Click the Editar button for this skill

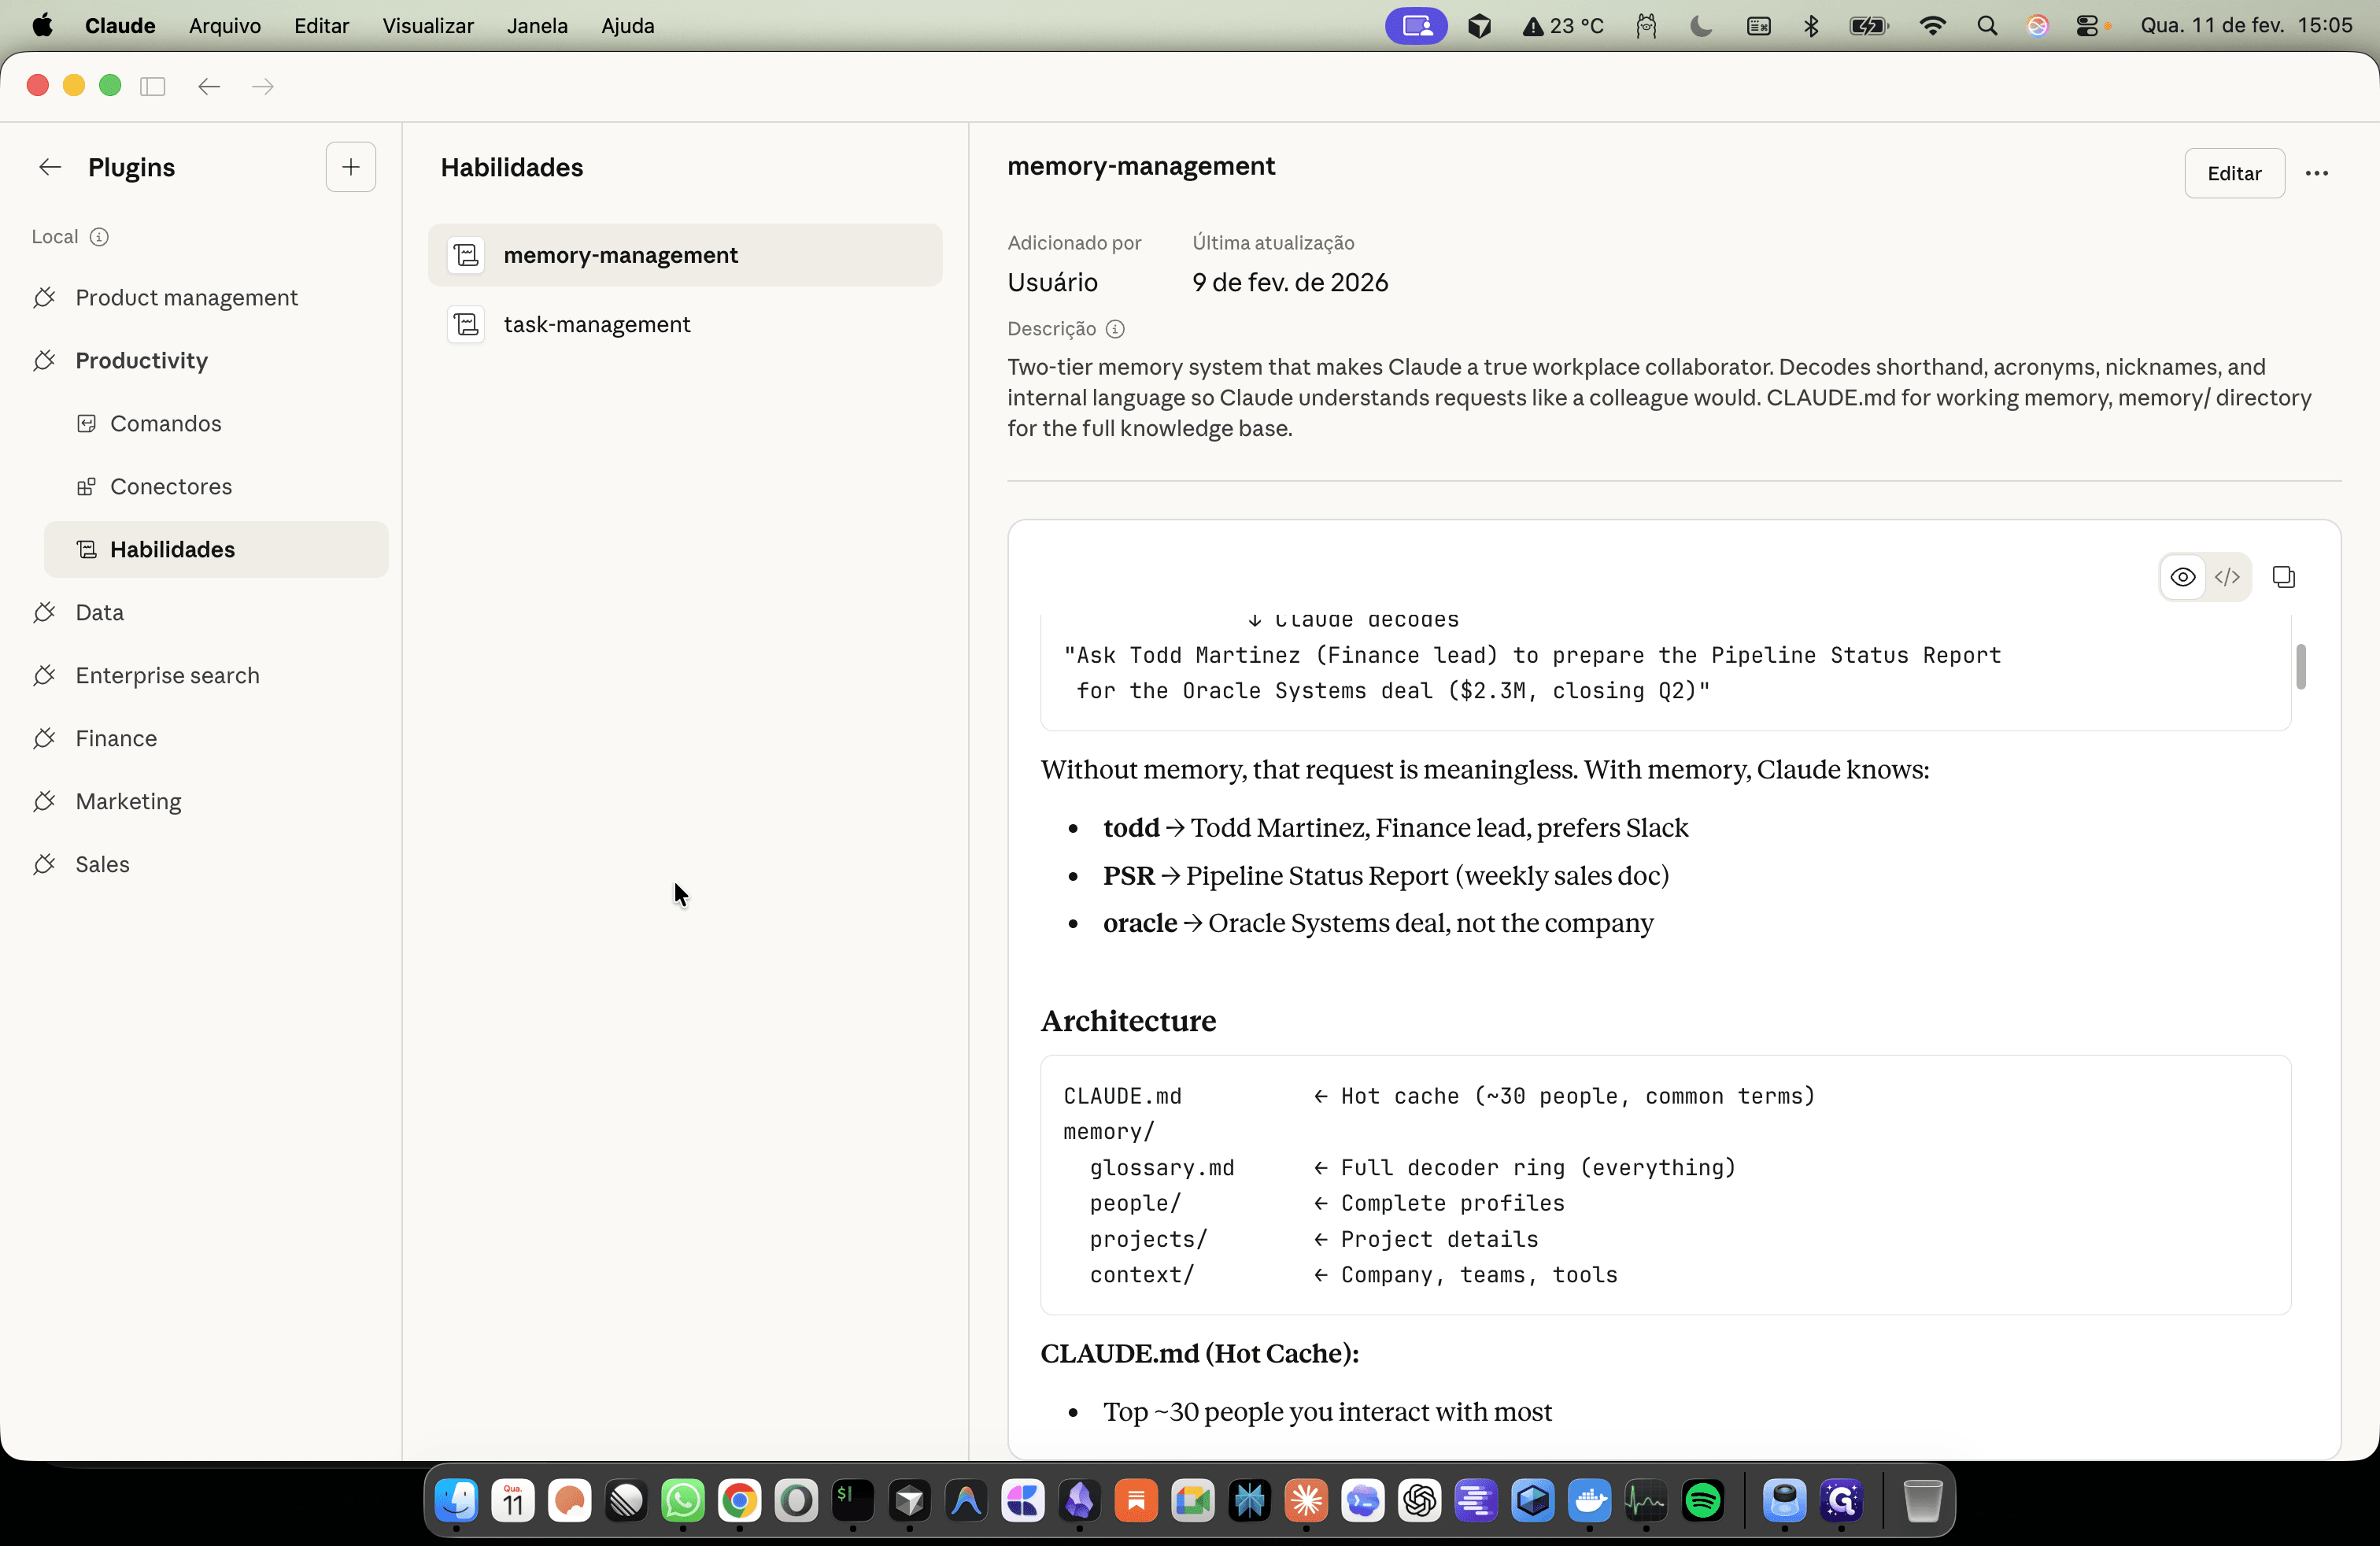click(x=2233, y=173)
